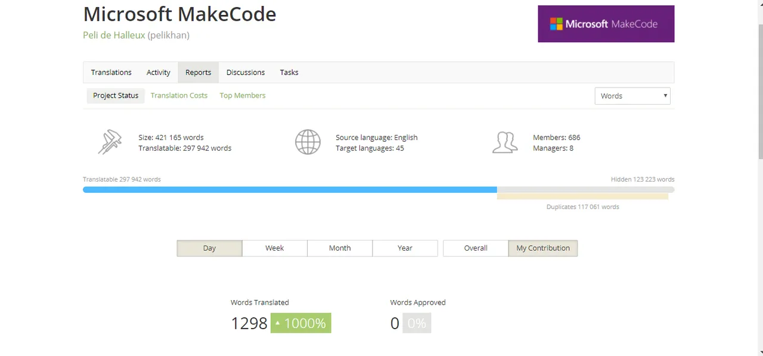Click the globe languages icon
763x356 pixels.
[308, 142]
